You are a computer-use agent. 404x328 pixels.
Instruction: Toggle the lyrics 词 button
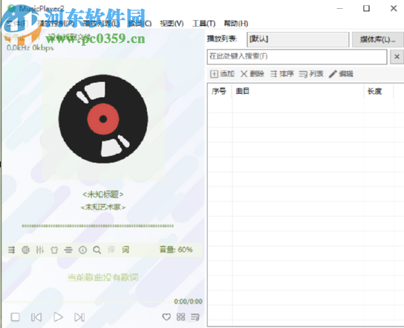pos(126,250)
